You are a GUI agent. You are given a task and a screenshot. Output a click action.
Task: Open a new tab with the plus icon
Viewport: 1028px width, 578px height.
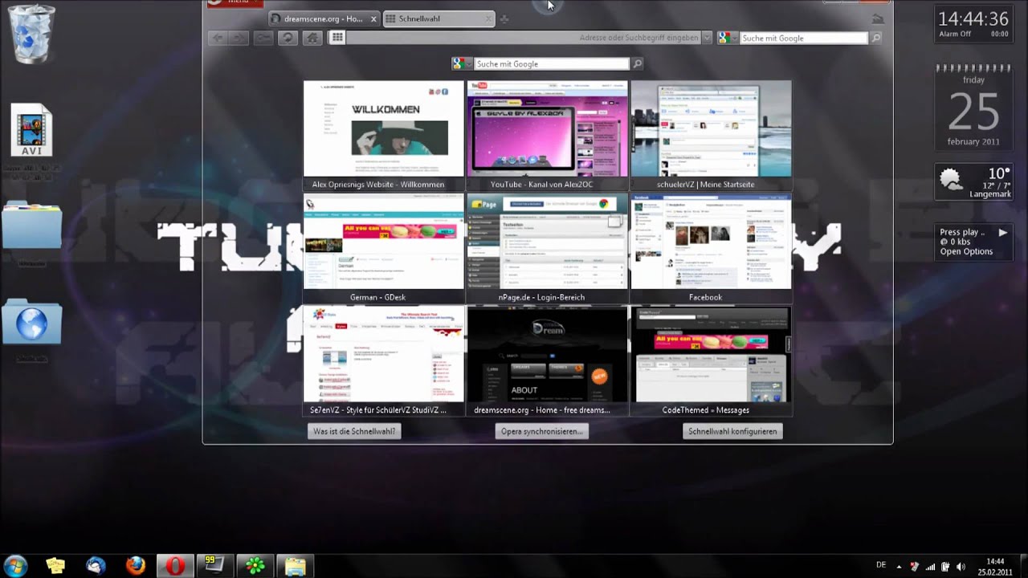(x=504, y=19)
